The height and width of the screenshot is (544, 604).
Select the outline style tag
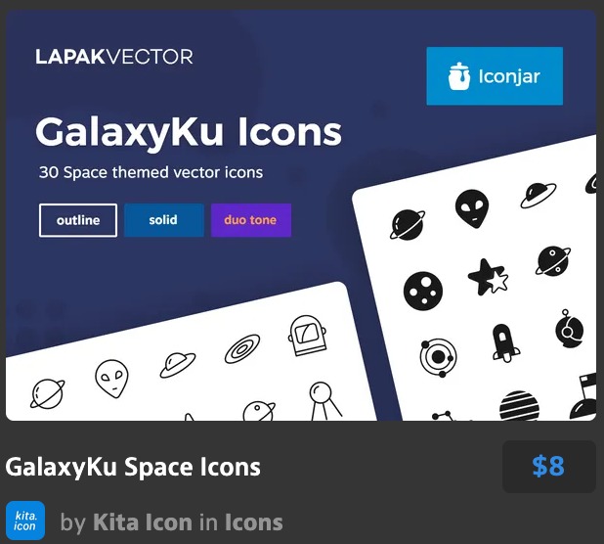point(78,220)
